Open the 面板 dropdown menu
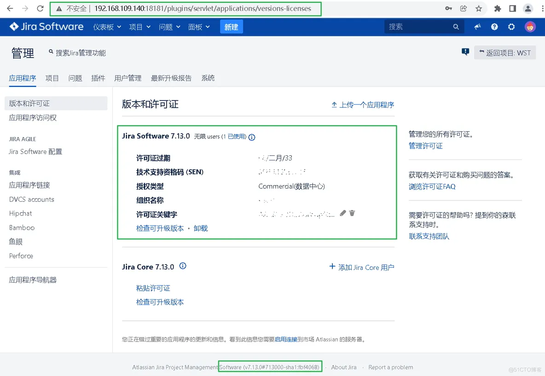This screenshot has height=376, width=545. point(199,27)
